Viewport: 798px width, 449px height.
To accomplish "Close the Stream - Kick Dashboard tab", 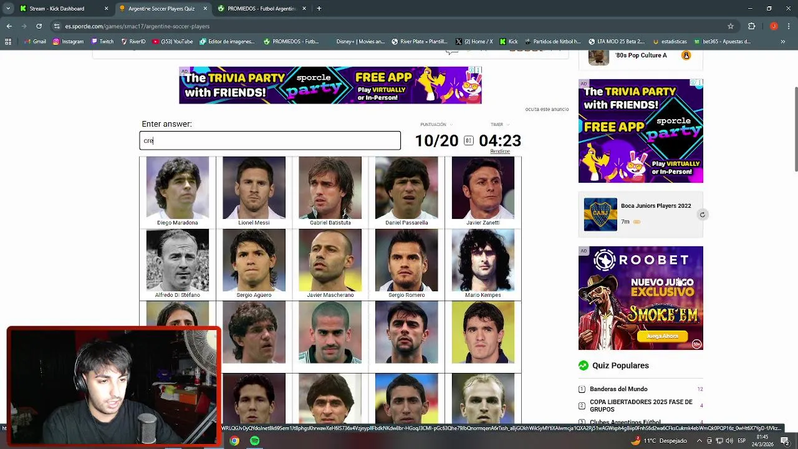I will 106,9.
